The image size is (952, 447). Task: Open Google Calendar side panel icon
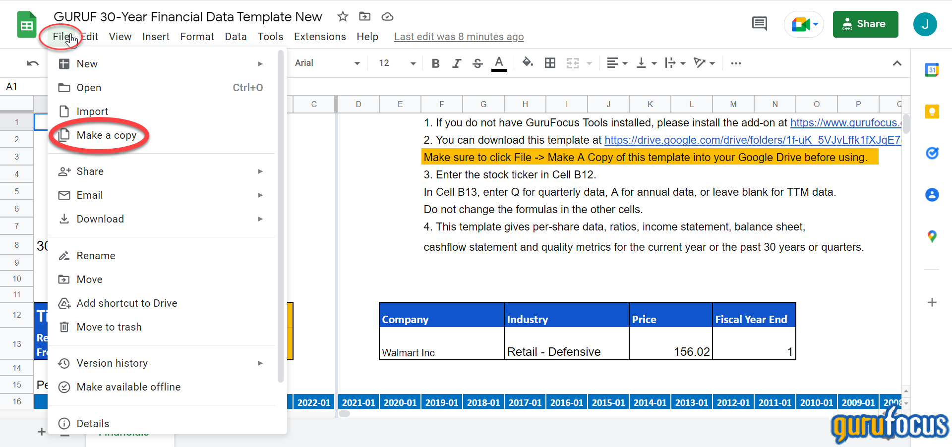pyautogui.click(x=932, y=70)
